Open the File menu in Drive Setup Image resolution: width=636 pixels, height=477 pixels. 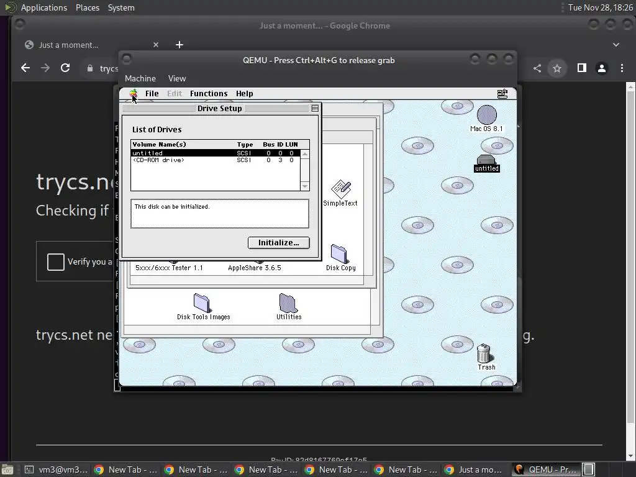tap(152, 94)
